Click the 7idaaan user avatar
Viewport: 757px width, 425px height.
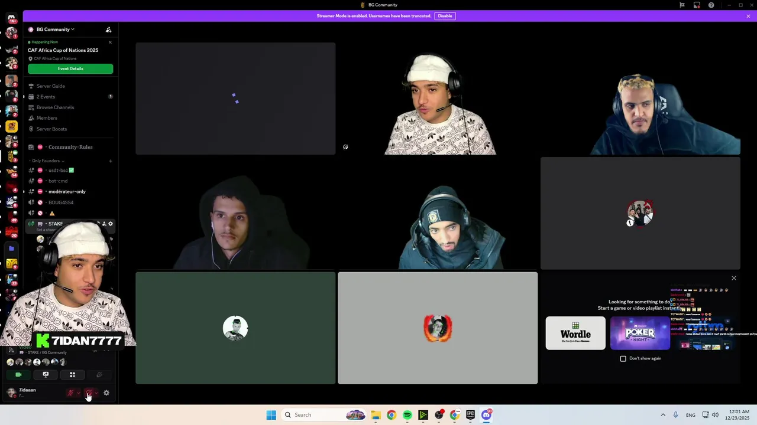pyautogui.click(x=11, y=393)
